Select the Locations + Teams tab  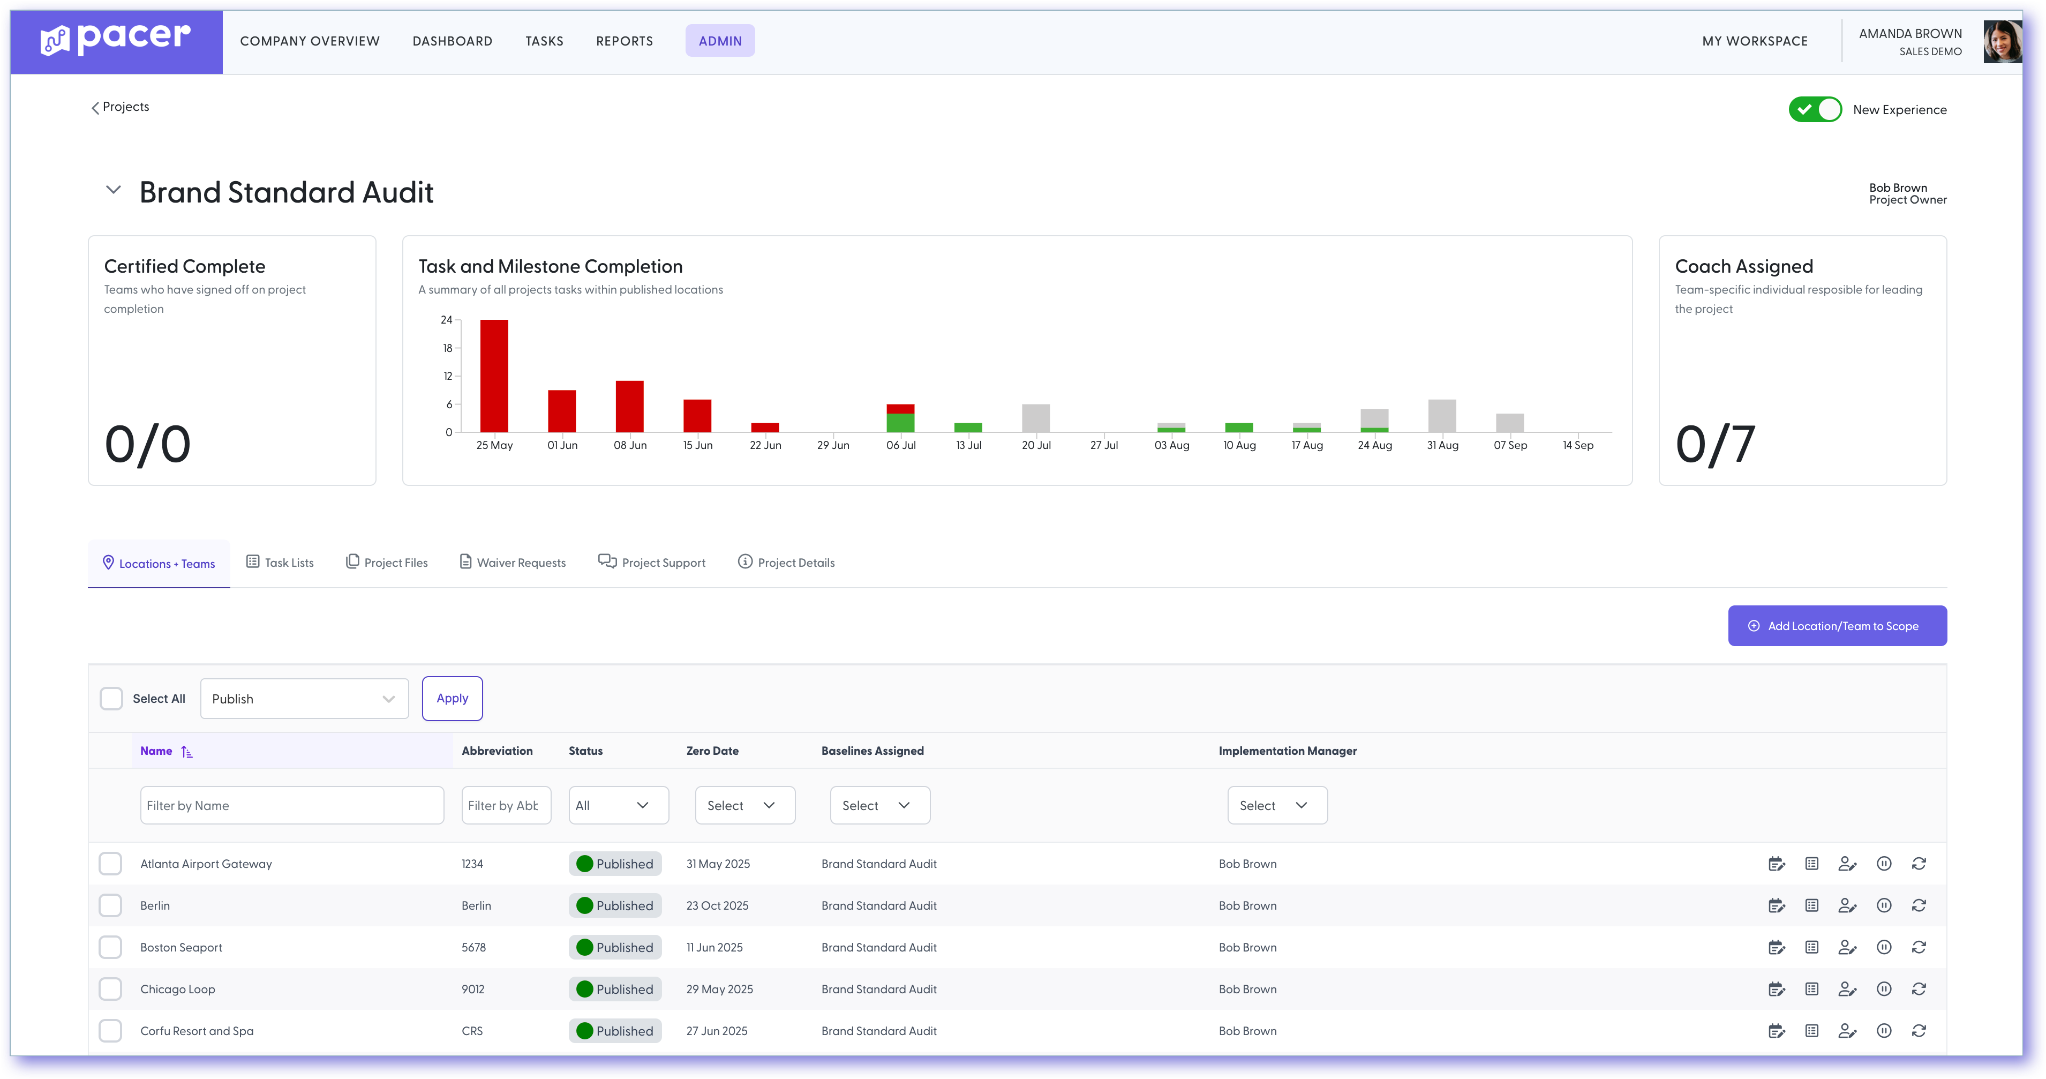point(159,563)
